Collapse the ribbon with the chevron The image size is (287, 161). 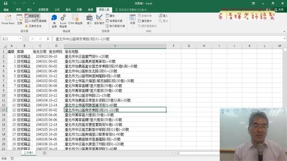point(284,31)
